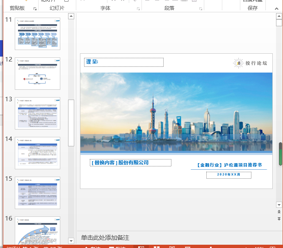Open the Paragraph (段落) dialog launcher
The height and width of the screenshot is (248, 283).
201,9
